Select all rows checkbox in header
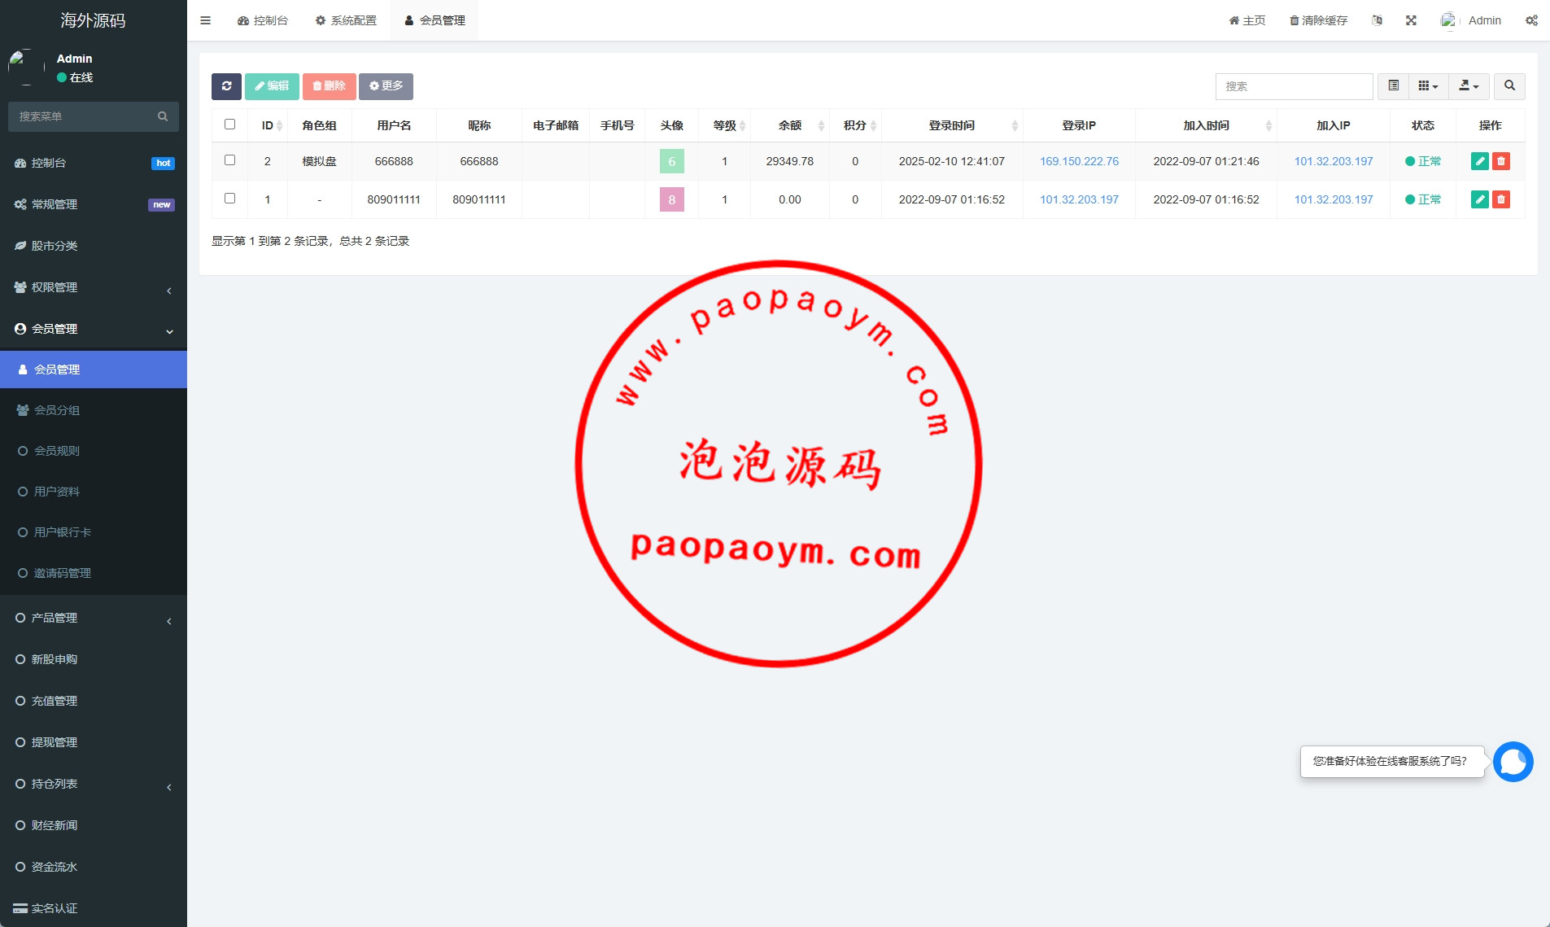This screenshot has height=927, width=1550. click(x=229, y=125)
